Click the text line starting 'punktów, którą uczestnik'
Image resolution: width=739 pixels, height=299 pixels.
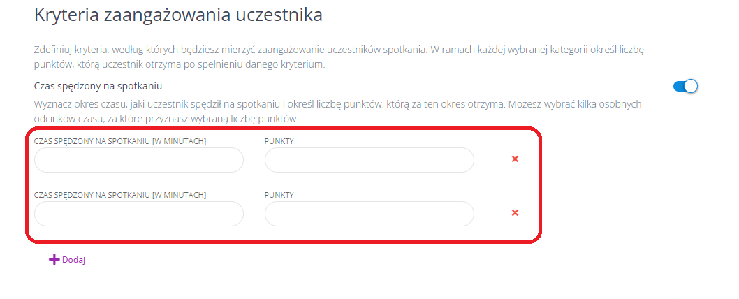tap(180, 64)
